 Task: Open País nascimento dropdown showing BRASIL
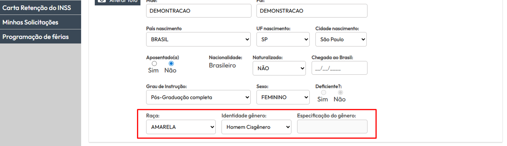(x=198, y=39)
